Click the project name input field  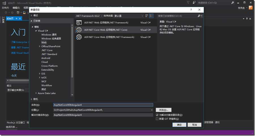103,105
